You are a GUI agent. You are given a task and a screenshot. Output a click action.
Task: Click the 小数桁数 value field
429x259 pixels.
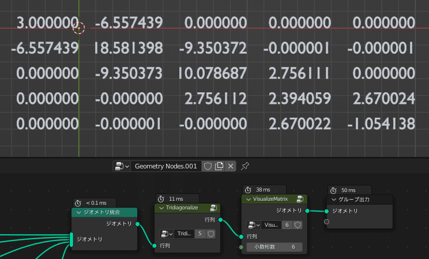(x=274, y=247)
